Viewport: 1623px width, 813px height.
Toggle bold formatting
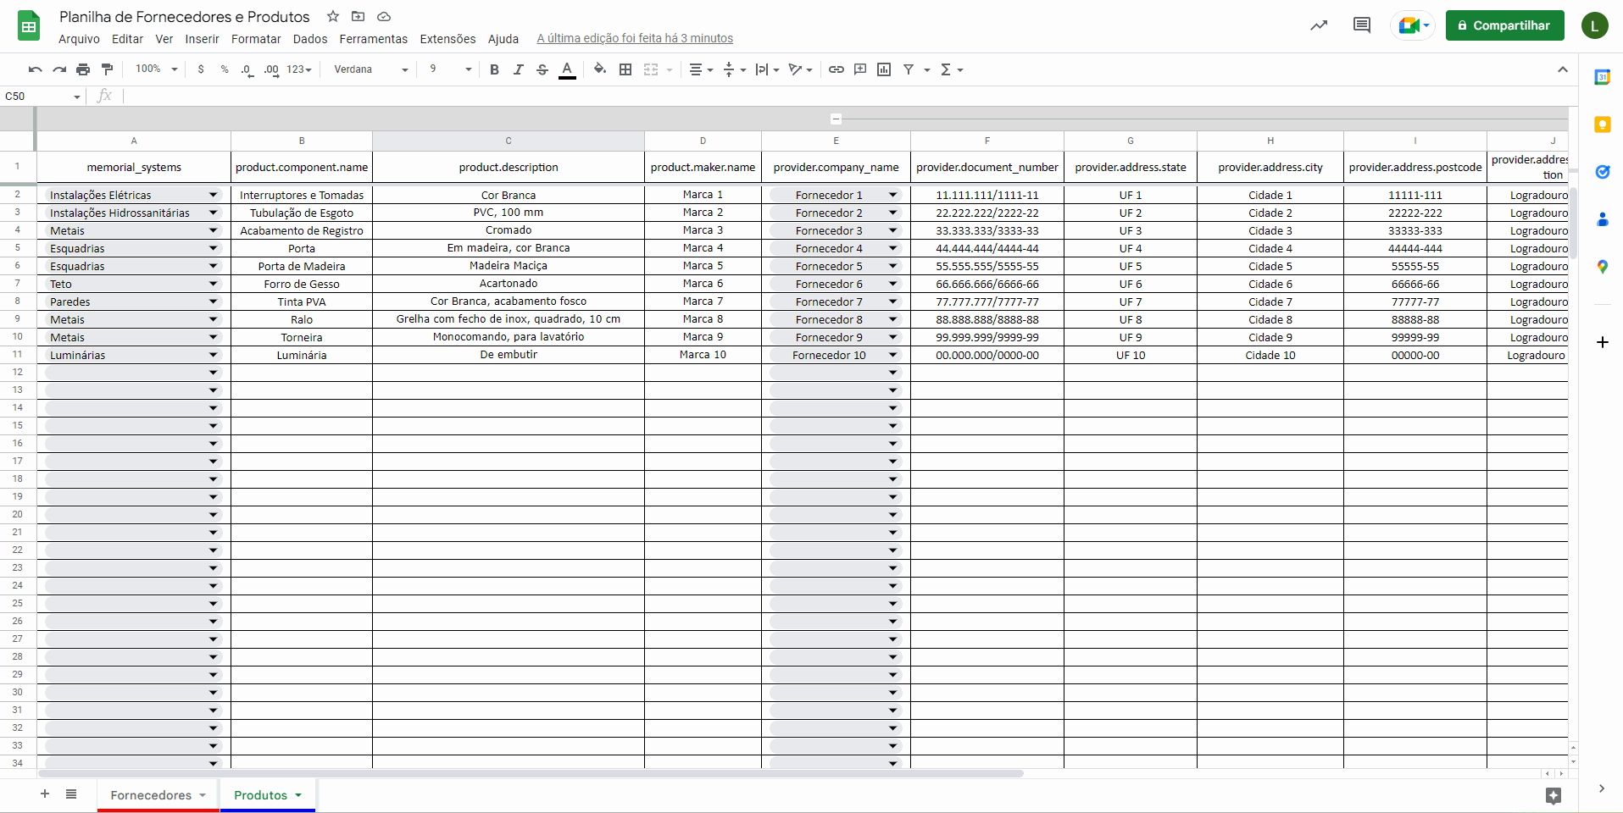click(494, 69)
